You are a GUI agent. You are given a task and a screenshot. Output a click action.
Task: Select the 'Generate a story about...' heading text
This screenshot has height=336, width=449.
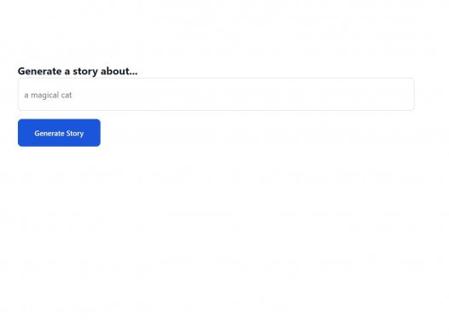pyautogui.click(x=78, y=71)
